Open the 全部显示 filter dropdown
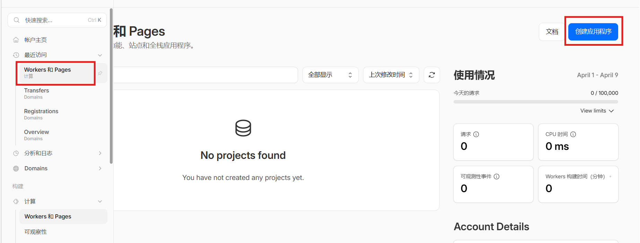The image size is (640, 243). [x=330, y=75]
